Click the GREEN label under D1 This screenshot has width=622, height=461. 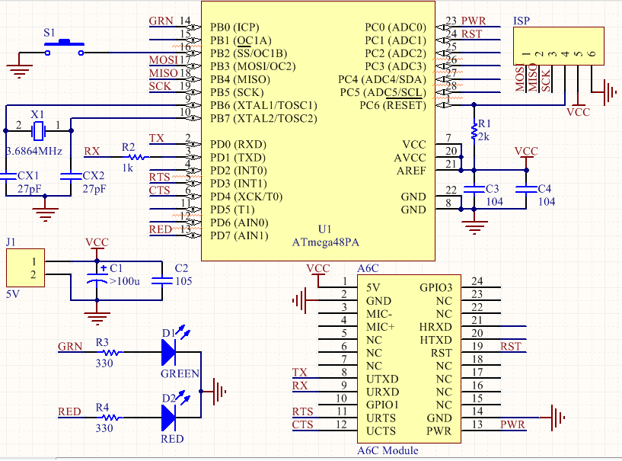tap(180, 373)
